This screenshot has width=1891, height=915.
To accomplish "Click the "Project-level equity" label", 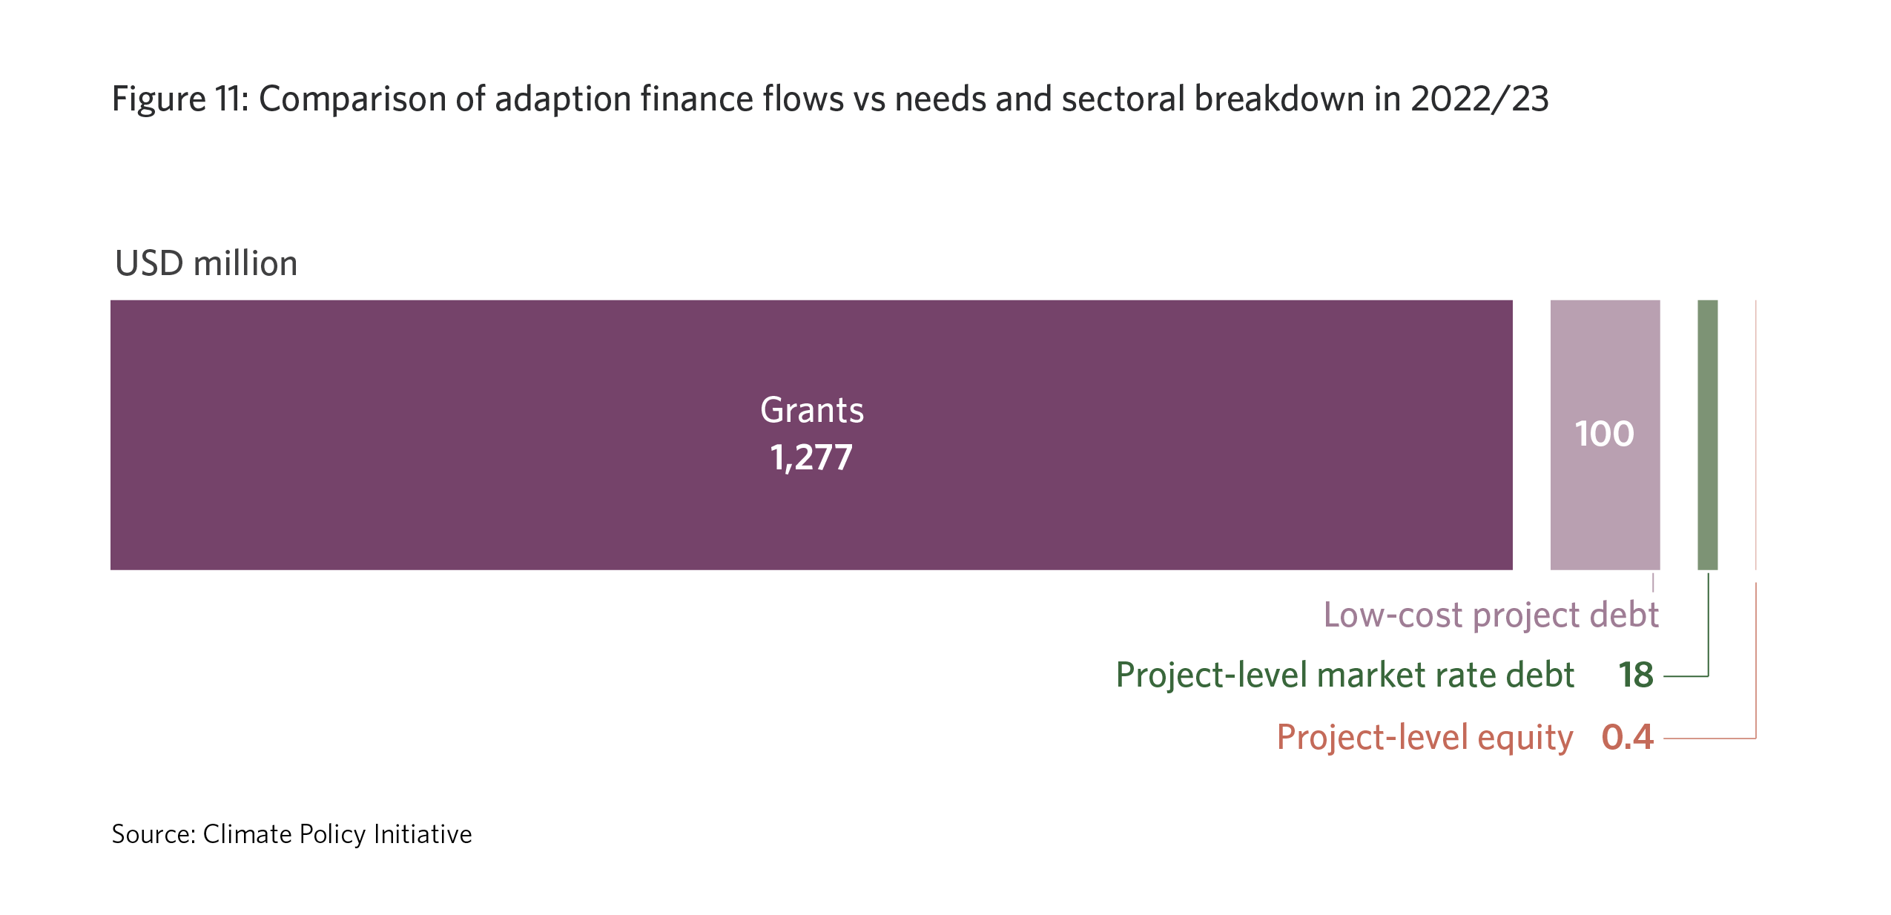I will point(1425,737).
